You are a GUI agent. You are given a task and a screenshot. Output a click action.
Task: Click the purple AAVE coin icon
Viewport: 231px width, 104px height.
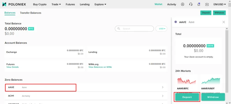(x=176, y=22)
